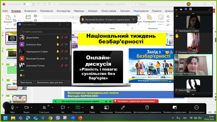Toggle Zoom microphone Звук button

[x=12, y=109]
